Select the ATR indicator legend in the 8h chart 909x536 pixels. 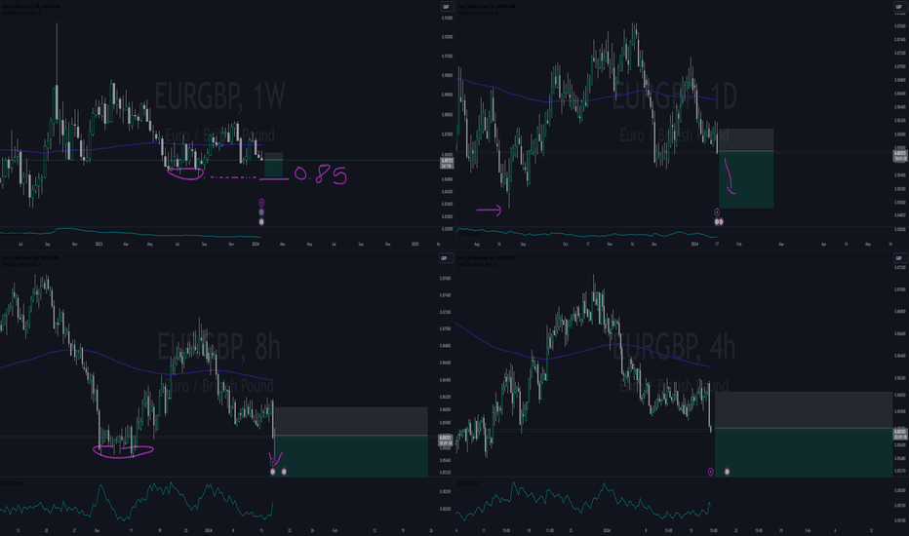click(13, 482)
